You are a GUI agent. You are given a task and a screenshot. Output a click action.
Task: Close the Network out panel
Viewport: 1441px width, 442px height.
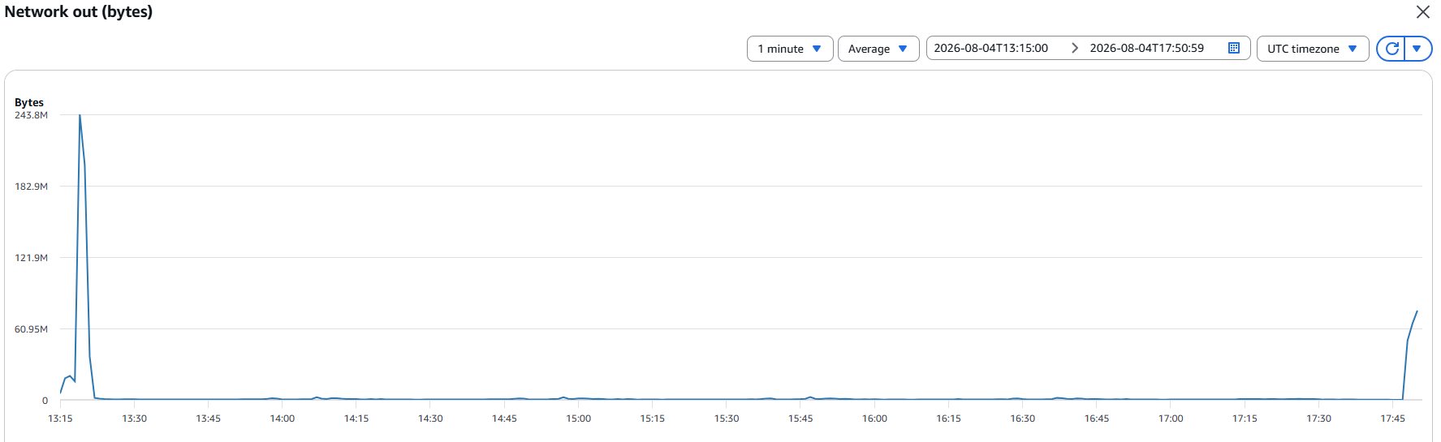click(x=1423, y=12)
